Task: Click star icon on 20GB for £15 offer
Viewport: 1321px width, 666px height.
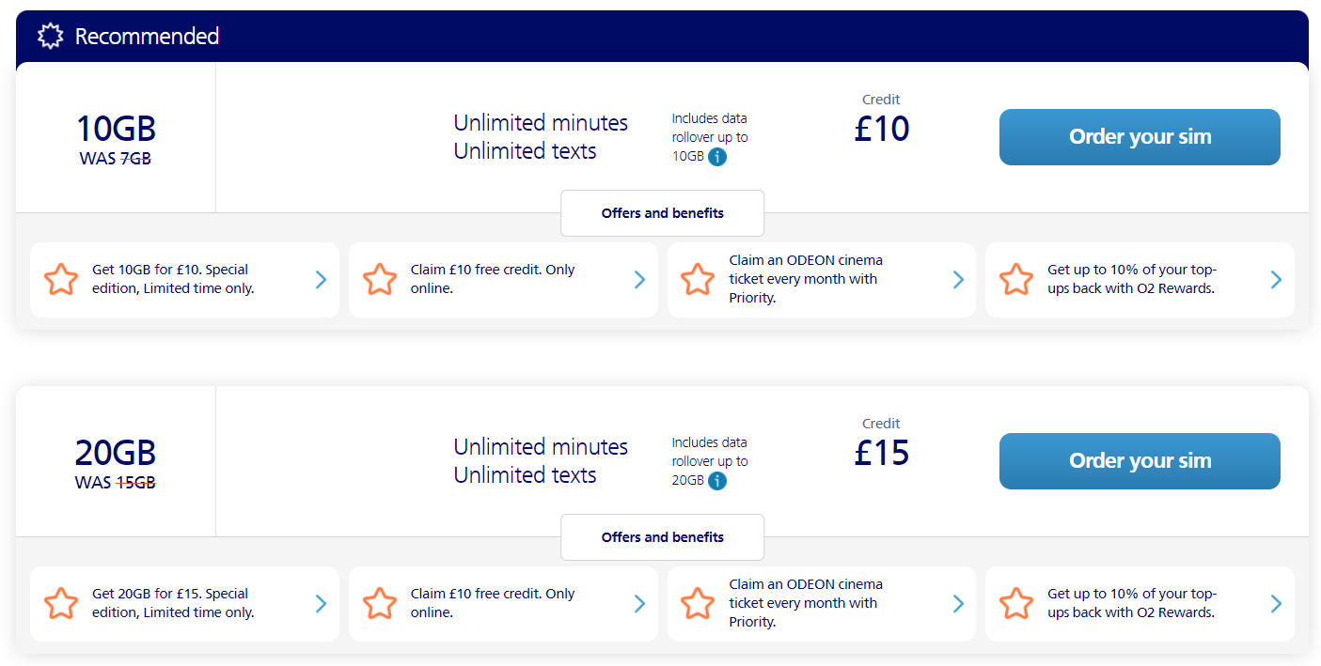Action: (x=61, y=604)
